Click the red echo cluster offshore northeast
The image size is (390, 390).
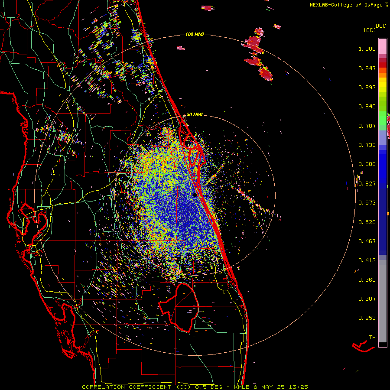pyautogui.click(x=257, y=55)
